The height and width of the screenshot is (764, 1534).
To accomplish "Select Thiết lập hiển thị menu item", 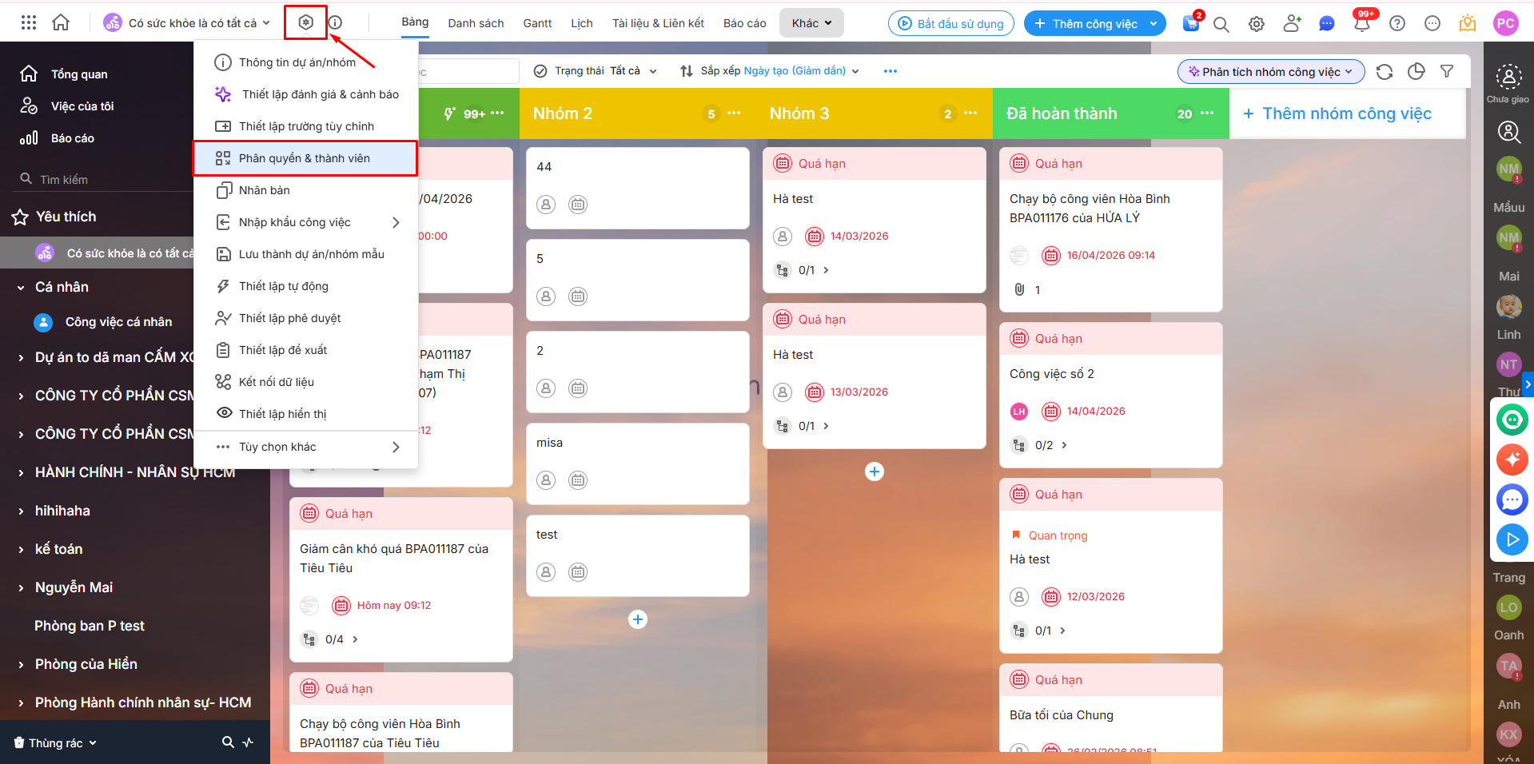I will [x=306, y=414].
